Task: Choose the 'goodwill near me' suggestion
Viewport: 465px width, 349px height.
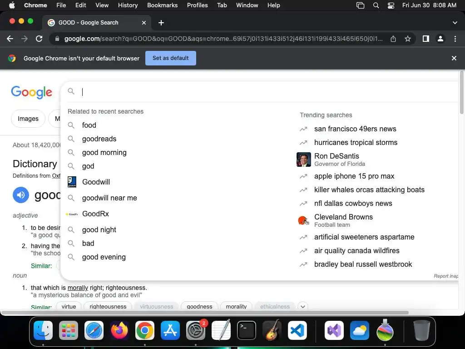Action: [109, 198]
